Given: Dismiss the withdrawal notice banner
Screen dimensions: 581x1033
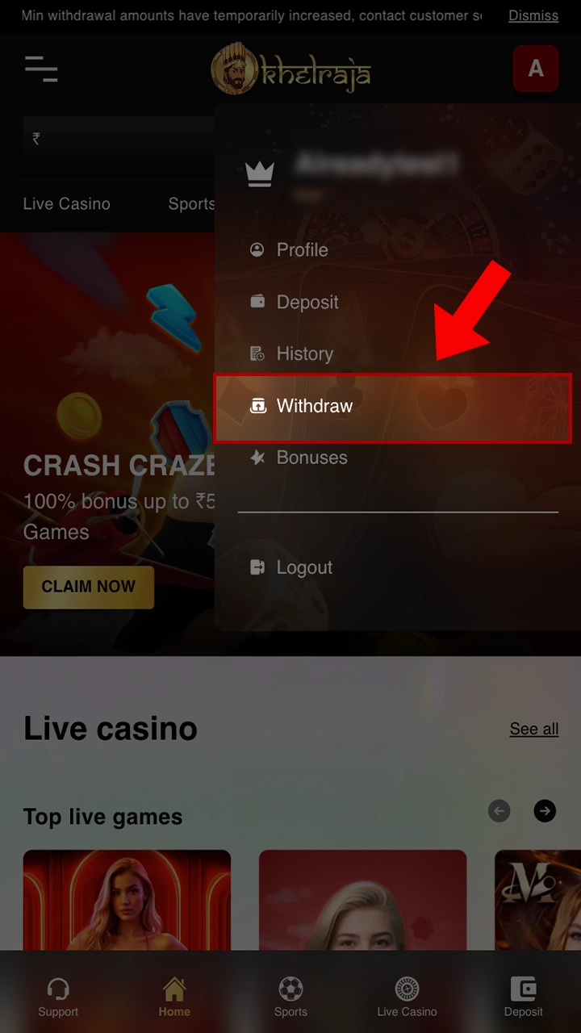Looking at the screenshot, I should [533, 15].
